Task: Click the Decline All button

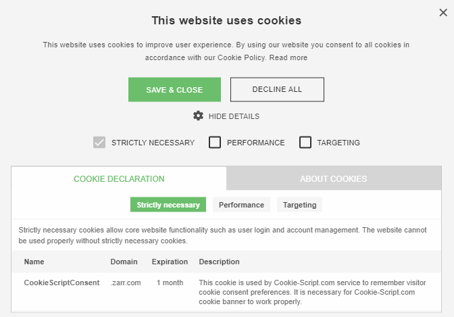Action: coord(277,89)
